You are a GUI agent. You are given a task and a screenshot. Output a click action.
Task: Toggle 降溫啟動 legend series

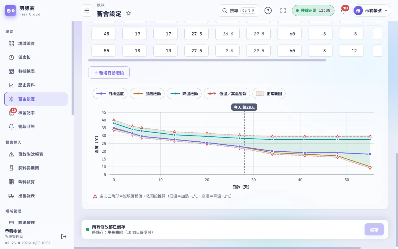pyautogui.click(x=184, y=94)
